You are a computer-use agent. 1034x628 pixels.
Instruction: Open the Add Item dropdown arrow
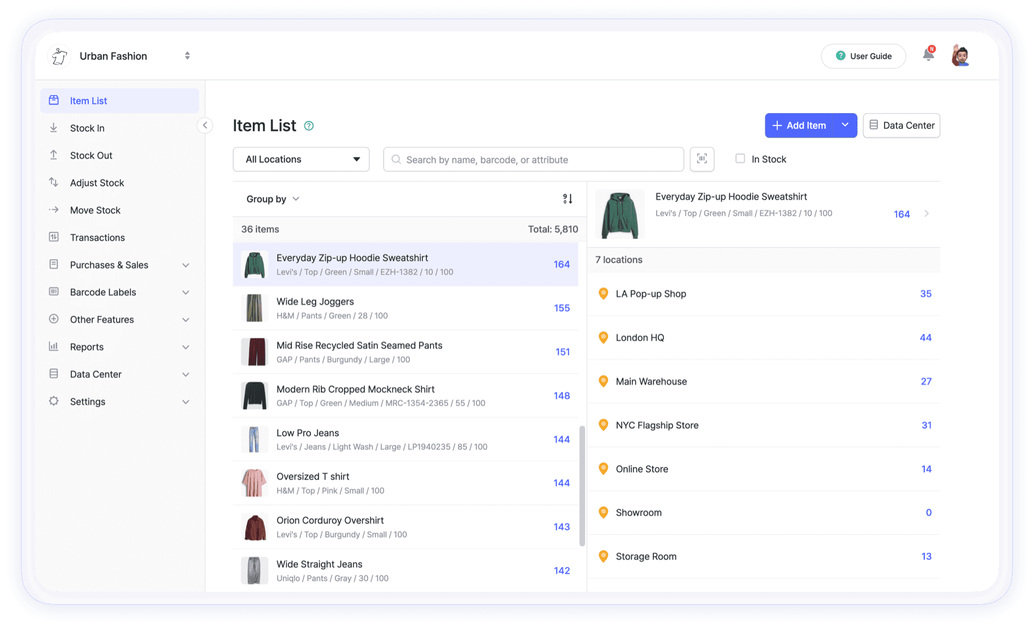[x=845, y=125]
